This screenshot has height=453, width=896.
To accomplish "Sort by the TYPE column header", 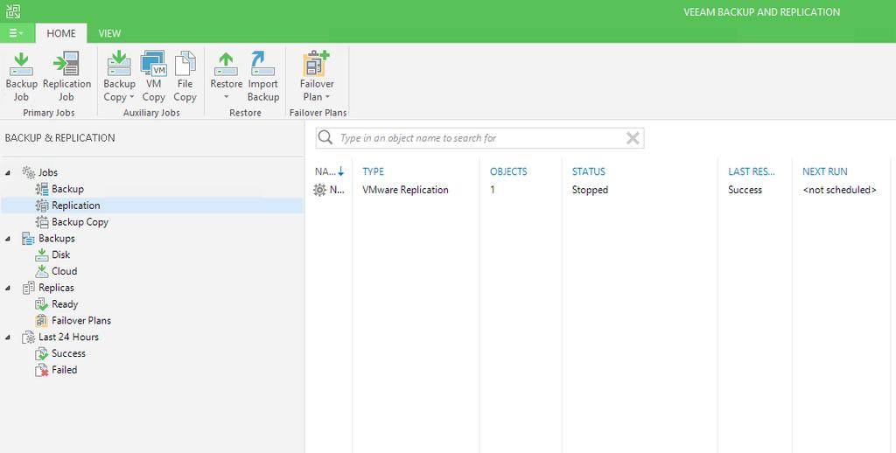I will coord(373,171).
